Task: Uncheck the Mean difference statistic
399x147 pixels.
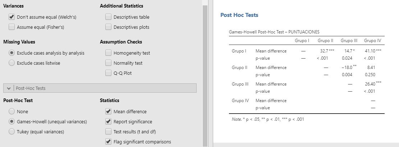Action: click(x=108, y=111)
